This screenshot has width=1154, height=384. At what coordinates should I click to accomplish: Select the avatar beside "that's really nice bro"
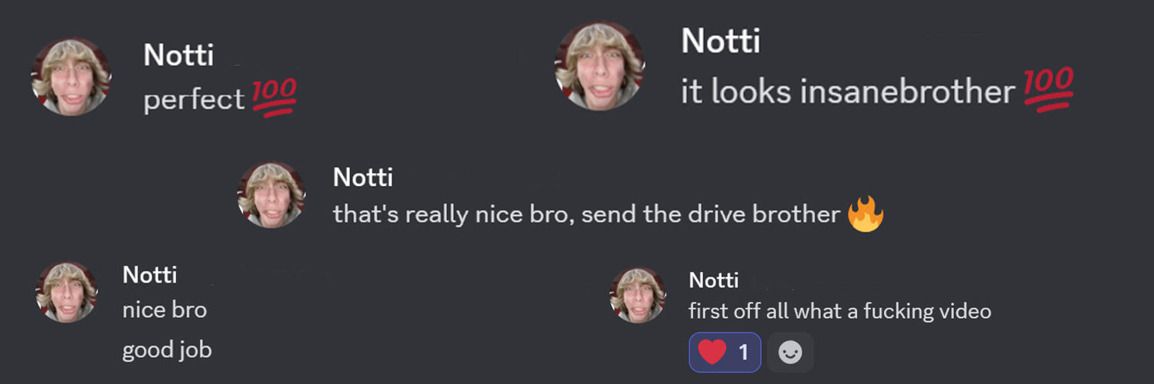(x=272, y=194)
